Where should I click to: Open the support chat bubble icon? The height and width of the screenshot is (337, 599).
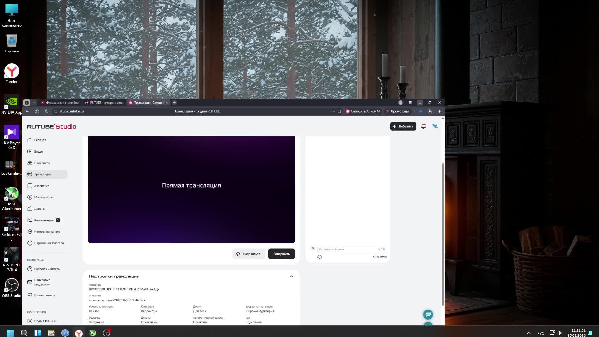[x=428, y=315]
